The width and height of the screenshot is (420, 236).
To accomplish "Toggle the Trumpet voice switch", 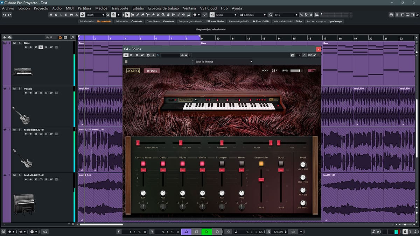I will (x=222, y=163).
